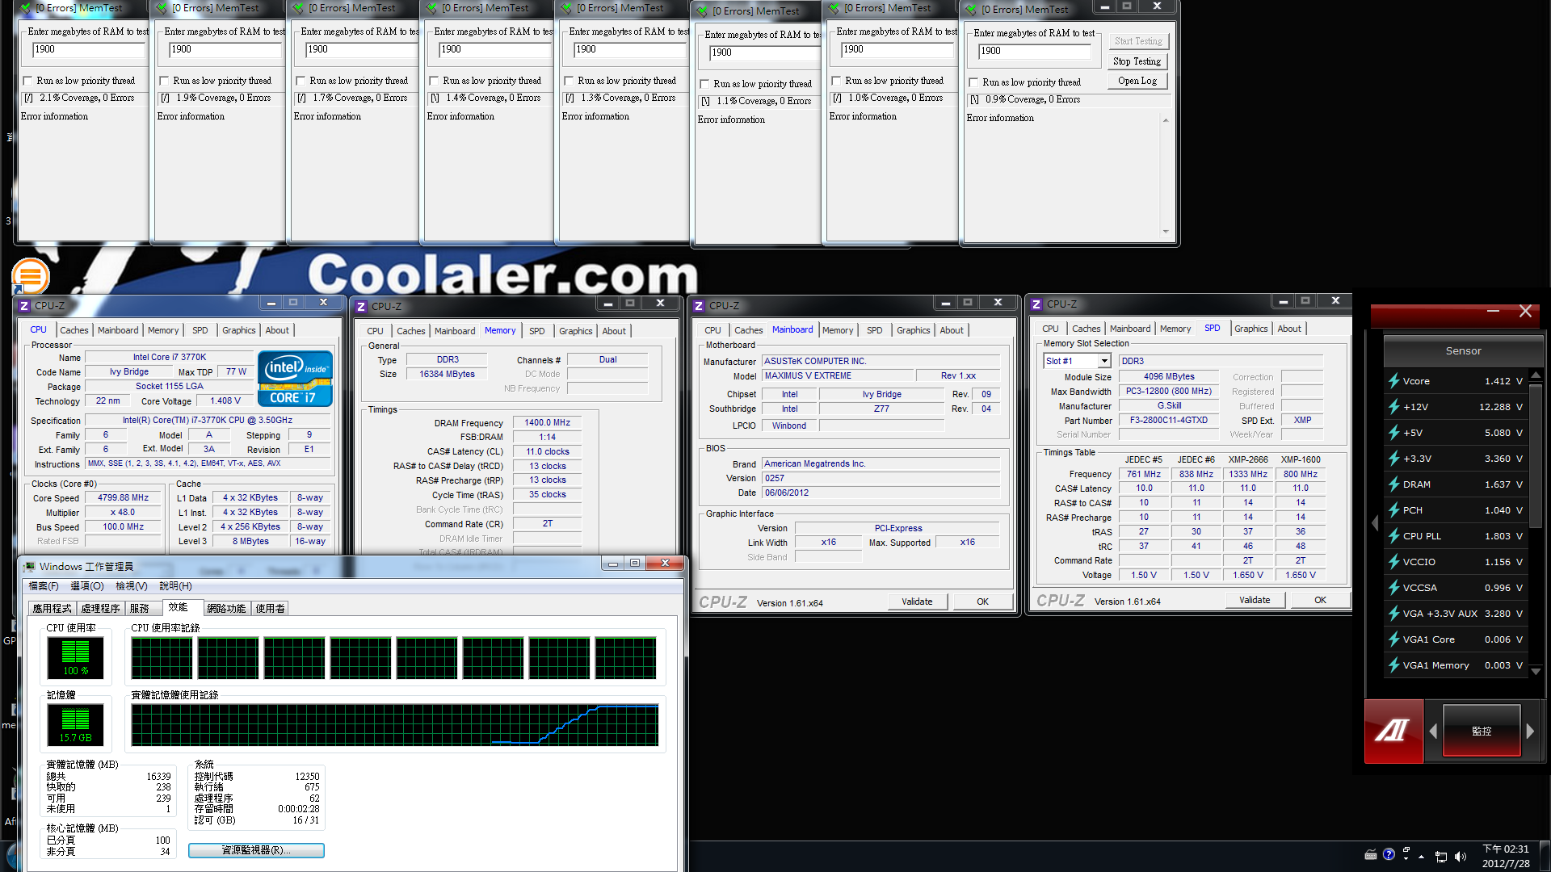The image size is (1551, 872).
Task: Click the +12V lightning bolt sensor icon
Action: pyautogui.click(x=1393, y=407)
